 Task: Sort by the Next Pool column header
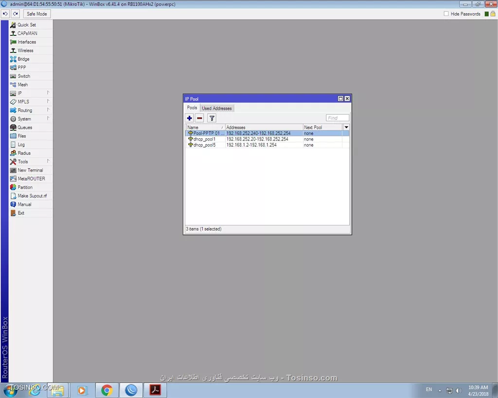tap(323, 127)
